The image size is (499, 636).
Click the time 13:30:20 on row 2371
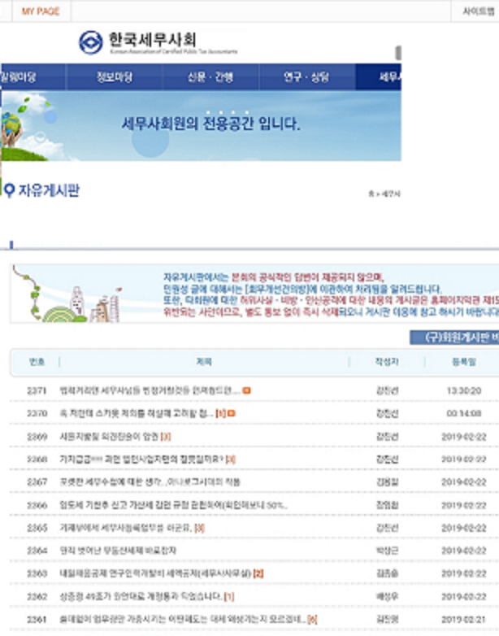[464, 390]
